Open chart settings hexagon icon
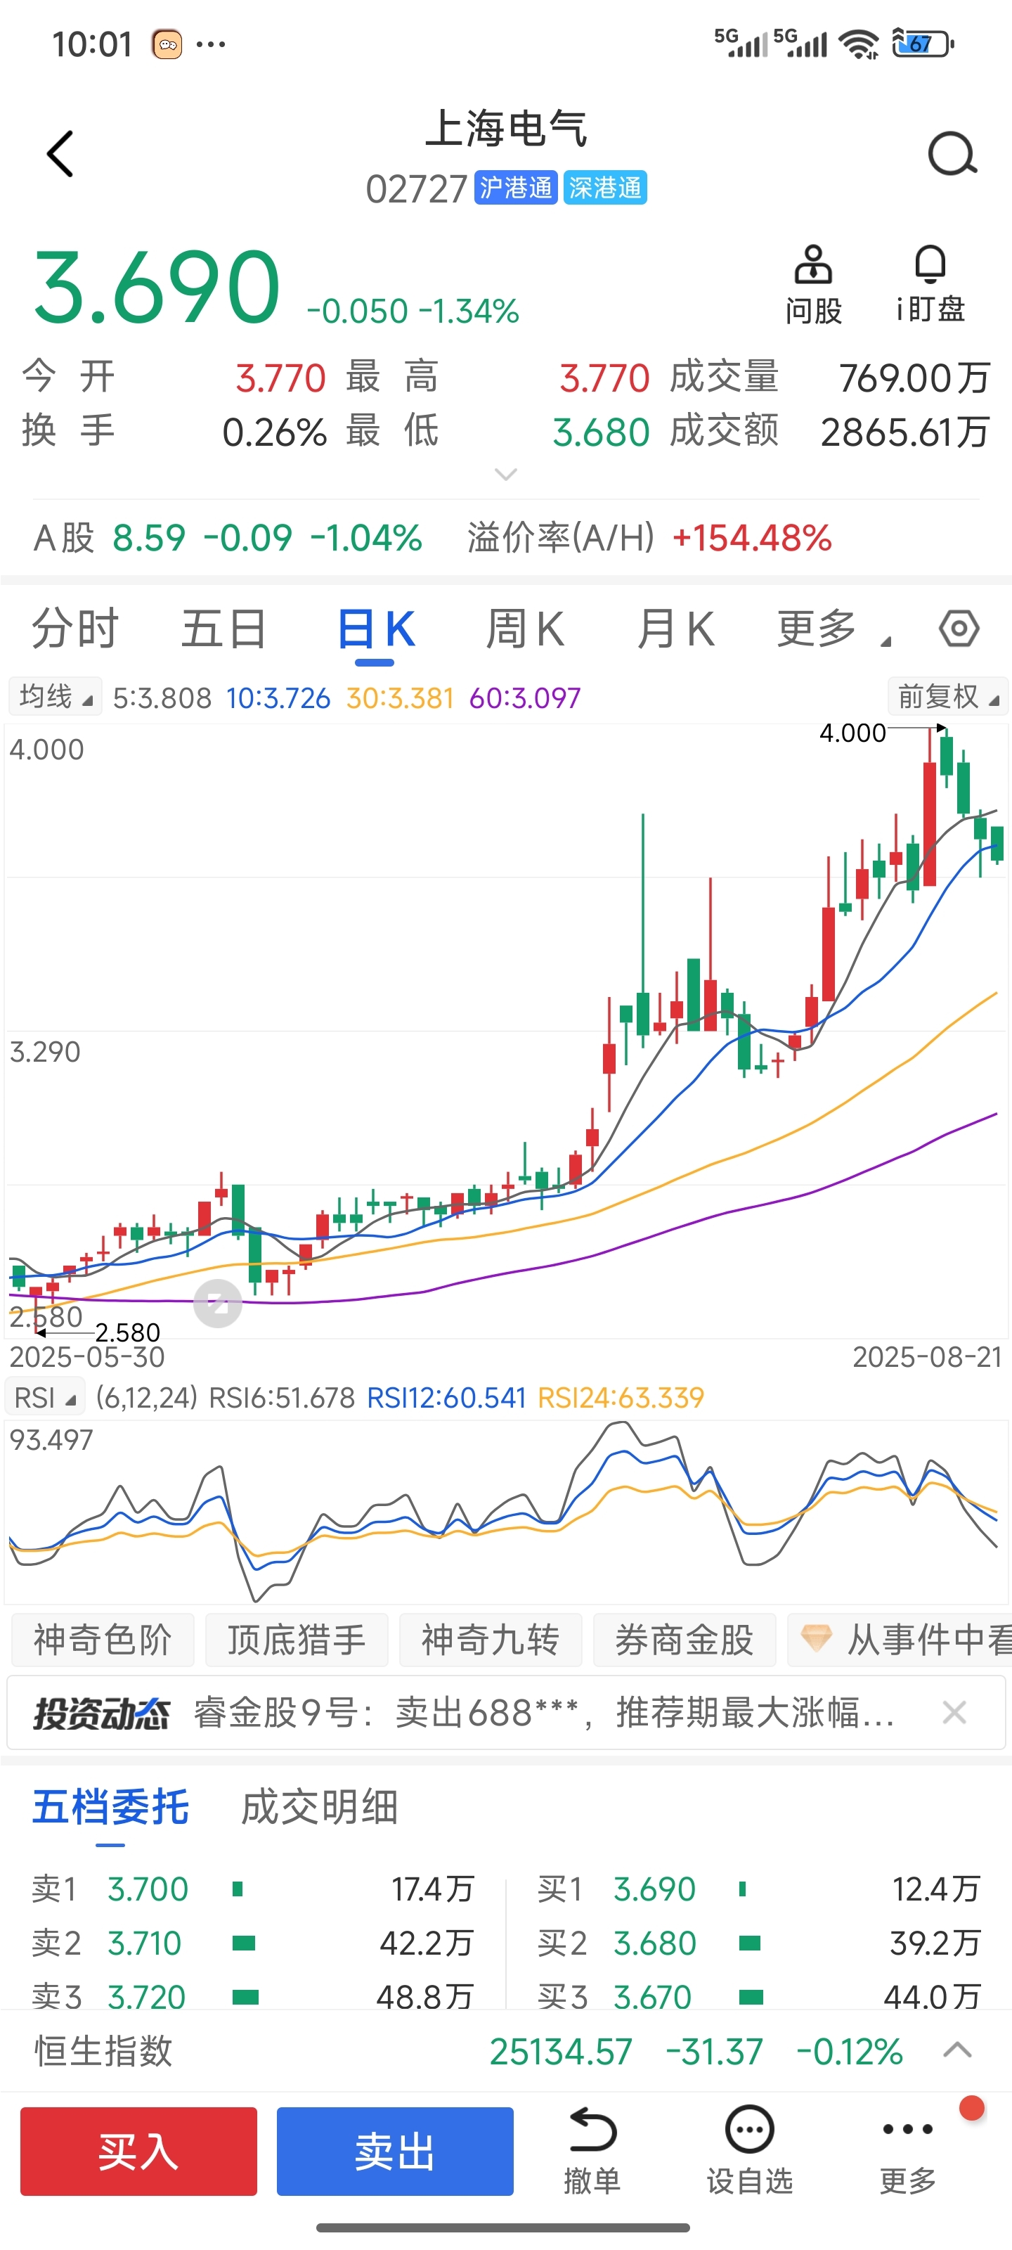 coord(959,629)
